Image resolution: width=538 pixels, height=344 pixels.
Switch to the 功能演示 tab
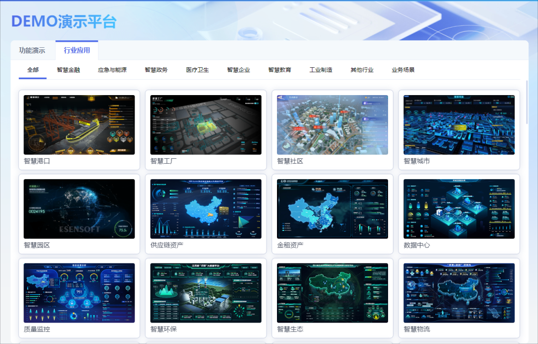click(32, 50)
